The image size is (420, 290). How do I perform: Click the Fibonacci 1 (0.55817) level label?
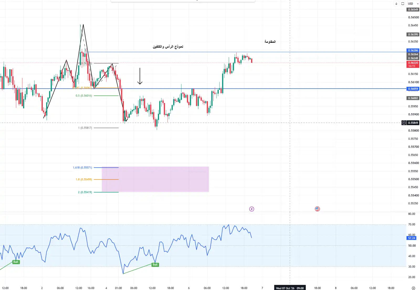click(x=85, y=128)
